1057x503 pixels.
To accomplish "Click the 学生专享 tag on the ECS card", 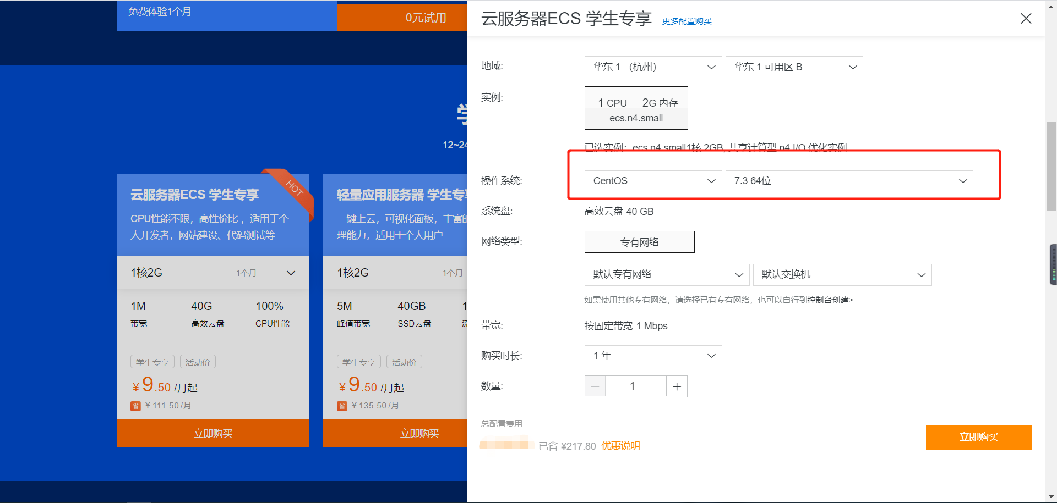I will point(152,362).
